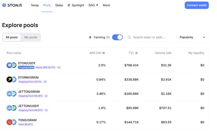The height and width of the screenshot is (133, 217).
Task: Click the $3.91K volume value
Action: 166,80
